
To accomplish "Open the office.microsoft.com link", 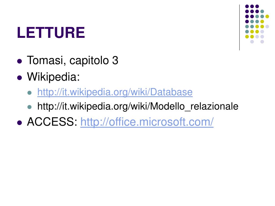I will coord(147,122).
